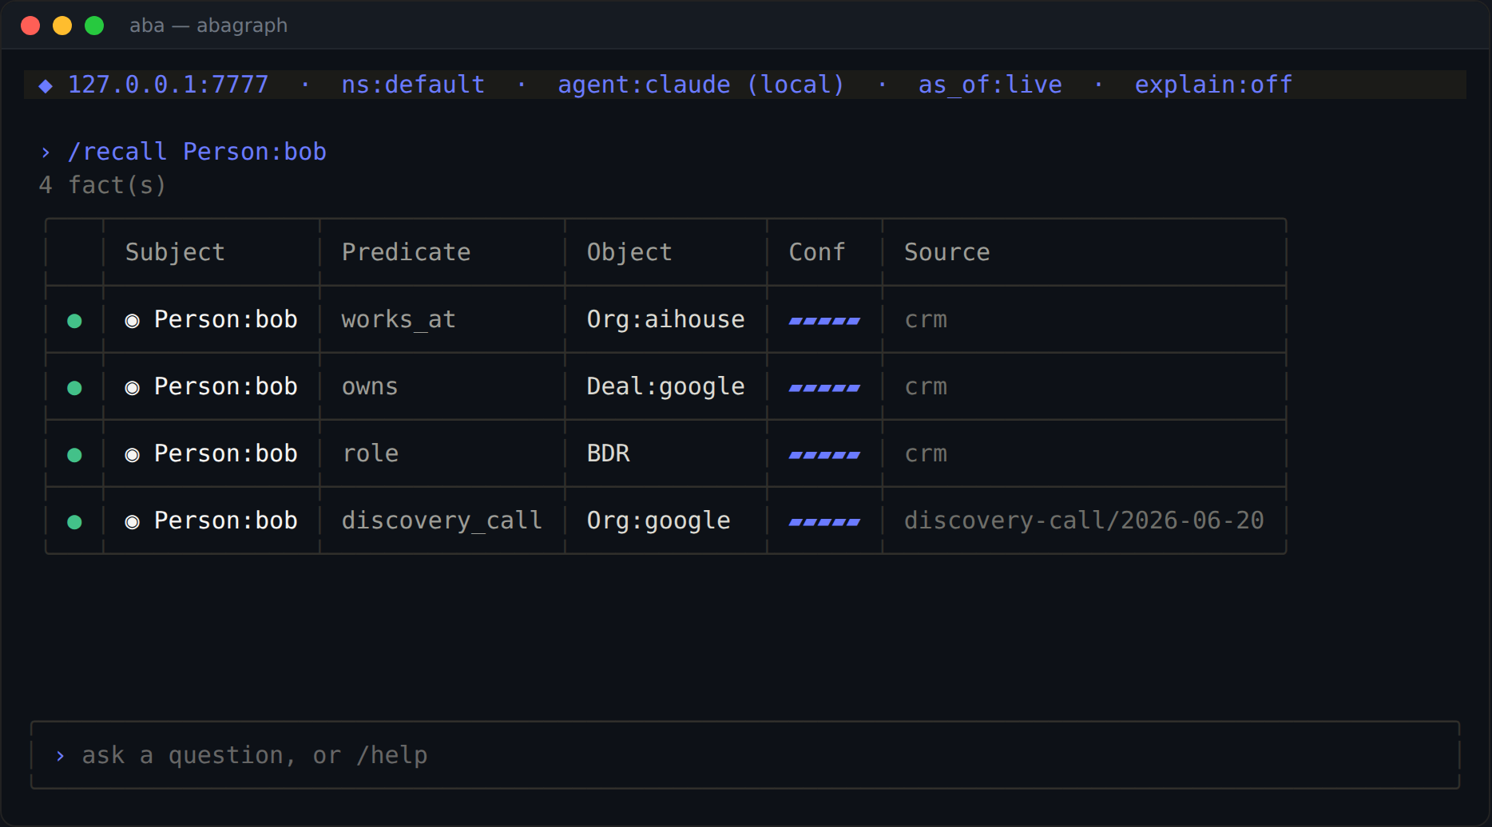Click the Source column header

click(x=947, y=252)
